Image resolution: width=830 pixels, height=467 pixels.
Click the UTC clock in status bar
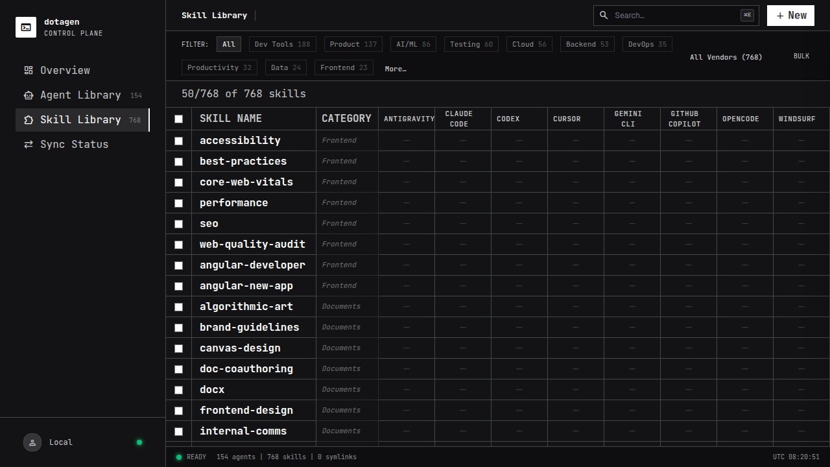click(796, 457)
